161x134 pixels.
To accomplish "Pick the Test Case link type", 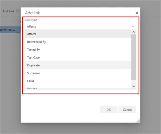I will pos(78,57).
